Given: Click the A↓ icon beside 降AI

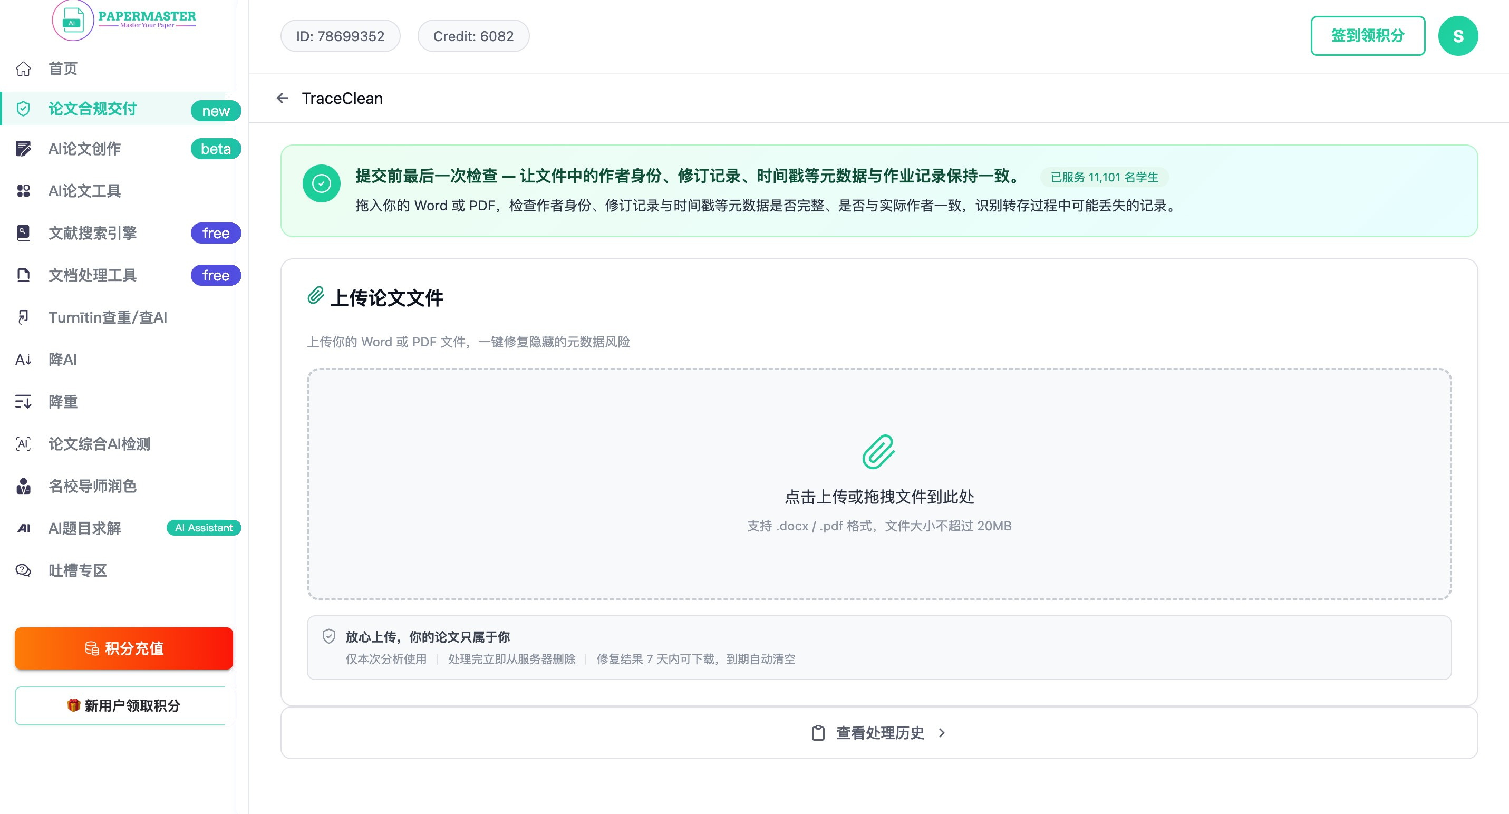Looking at the screenshot, I should point(23,360).
